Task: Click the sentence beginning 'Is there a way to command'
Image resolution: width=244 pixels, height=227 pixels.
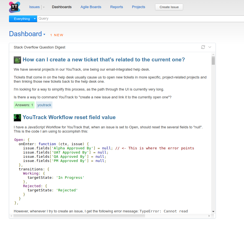Action: [x=93, y=97]
